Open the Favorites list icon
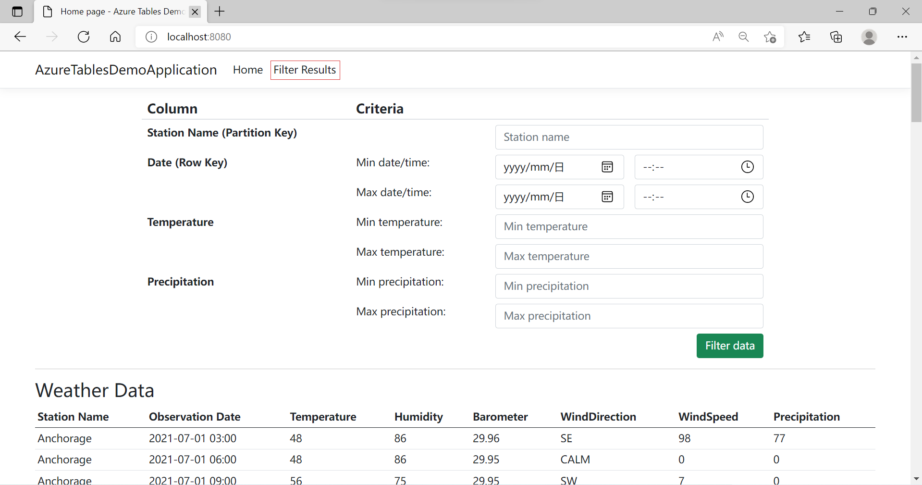This screenshot has width=922, height=485. [x=804, y=37]
